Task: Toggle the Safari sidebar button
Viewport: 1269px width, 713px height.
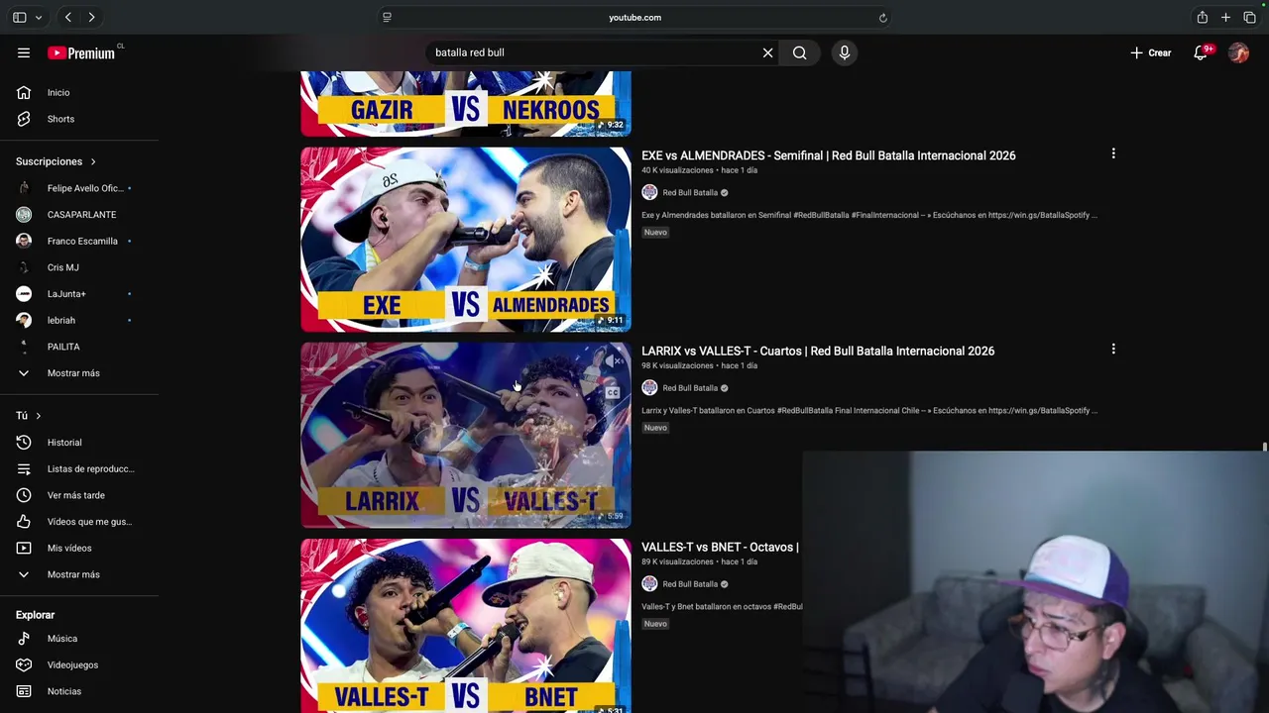Action: pyautogui.click(x=20, y=17)
